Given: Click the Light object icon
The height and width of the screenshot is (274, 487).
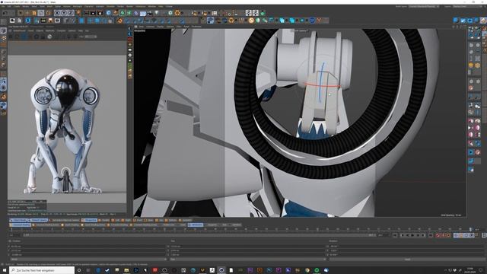Looking at the screenshot, I should [157, 13].
